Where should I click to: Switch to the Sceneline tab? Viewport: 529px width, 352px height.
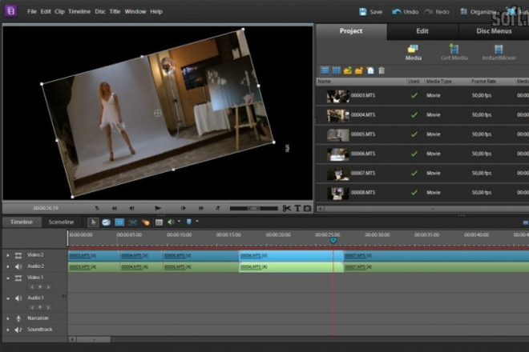coord(61,222)
